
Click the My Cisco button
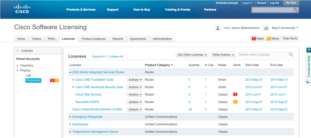click(291, 3)
